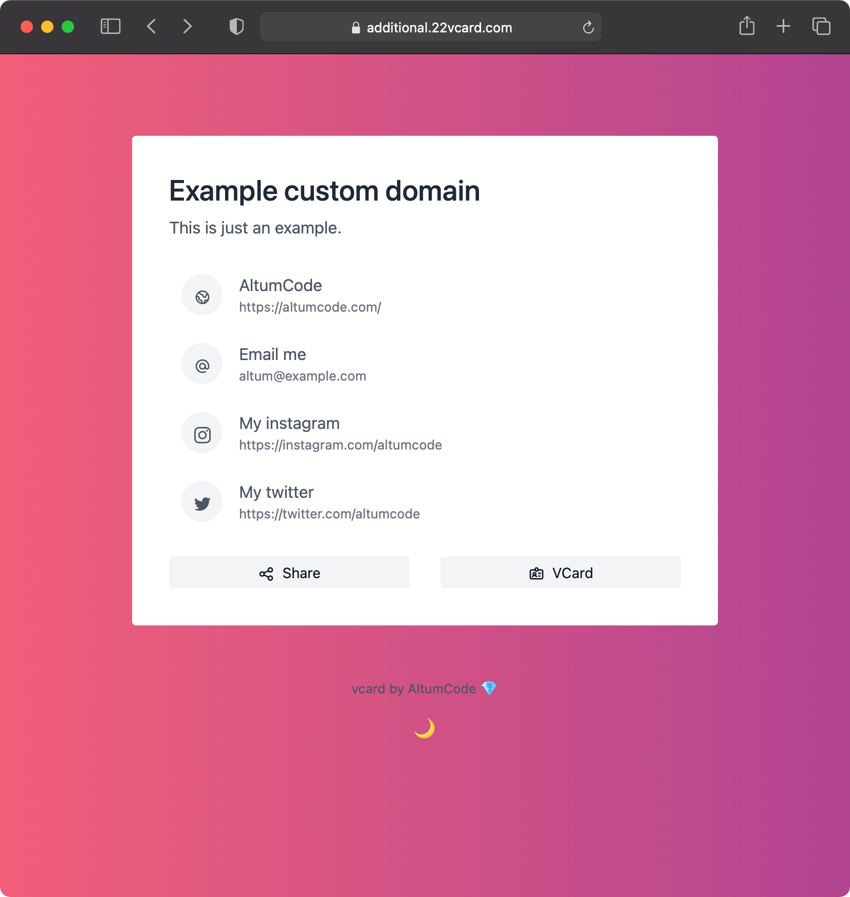Image resolution: width=850 pixels, height=897 pixels.
Task: Go forward to the next page
Action: [188, 27]
